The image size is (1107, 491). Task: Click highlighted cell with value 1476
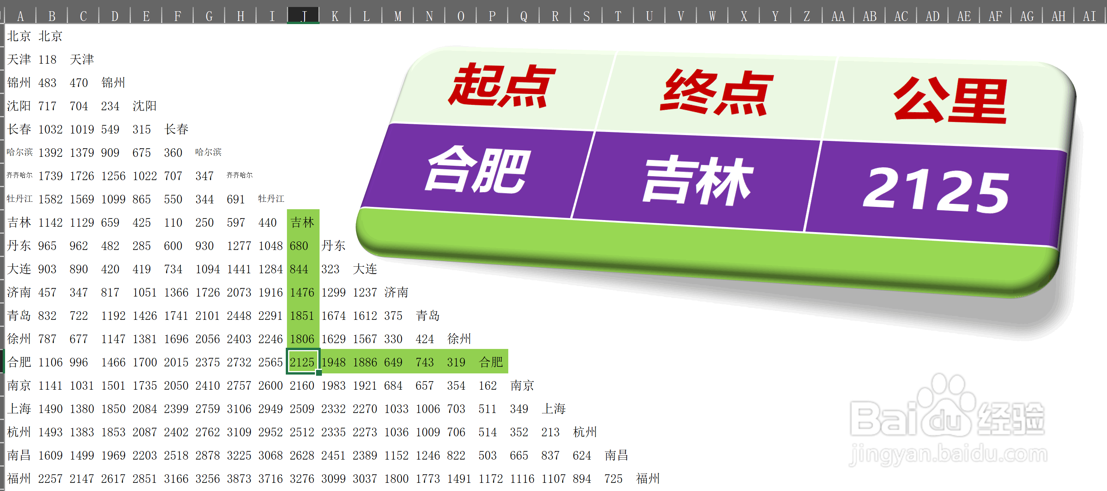point(302,292)
